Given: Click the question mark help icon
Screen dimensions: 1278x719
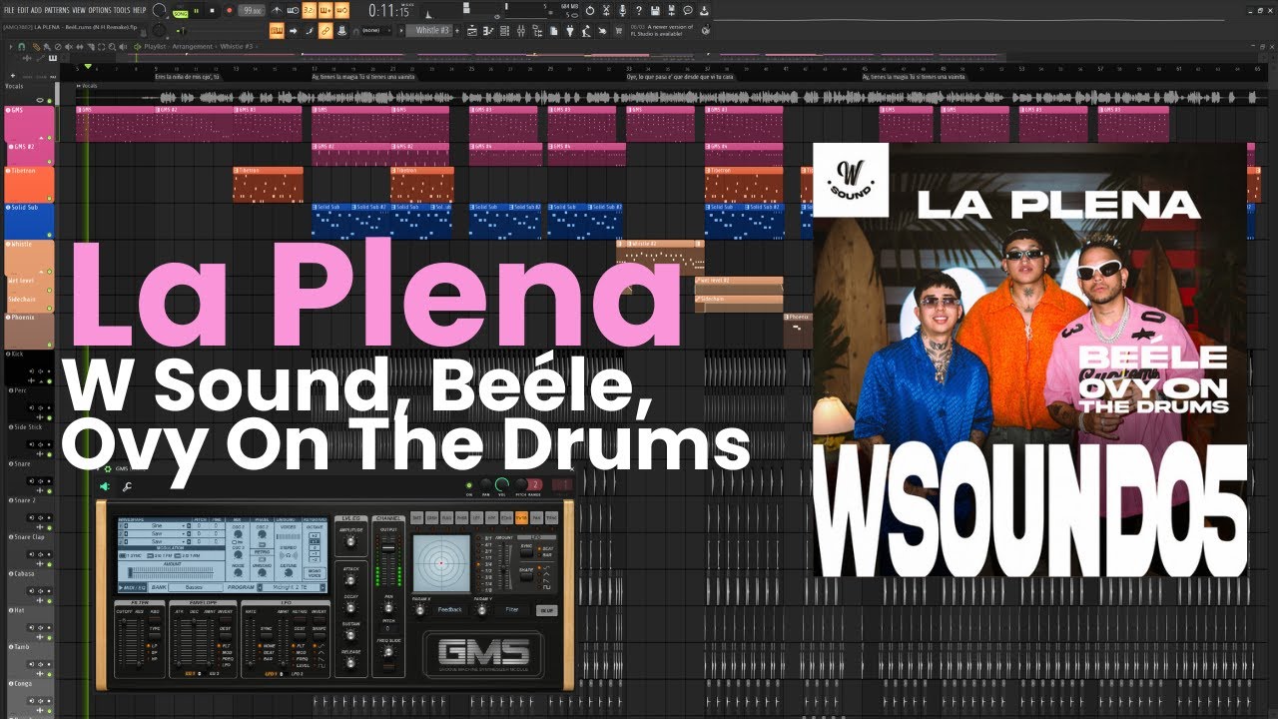Looking at the screenshot, I should [639, 10].
